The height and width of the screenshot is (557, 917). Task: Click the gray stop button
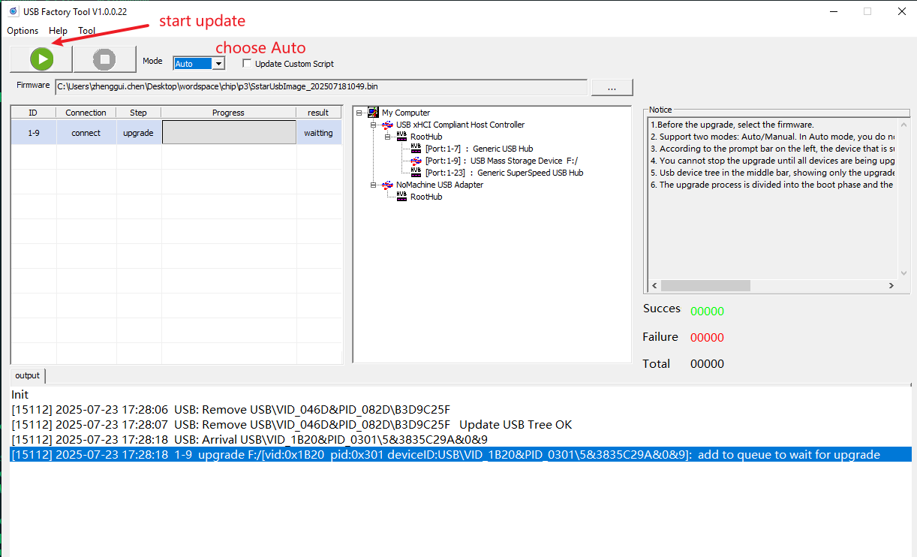coord(104,59)
